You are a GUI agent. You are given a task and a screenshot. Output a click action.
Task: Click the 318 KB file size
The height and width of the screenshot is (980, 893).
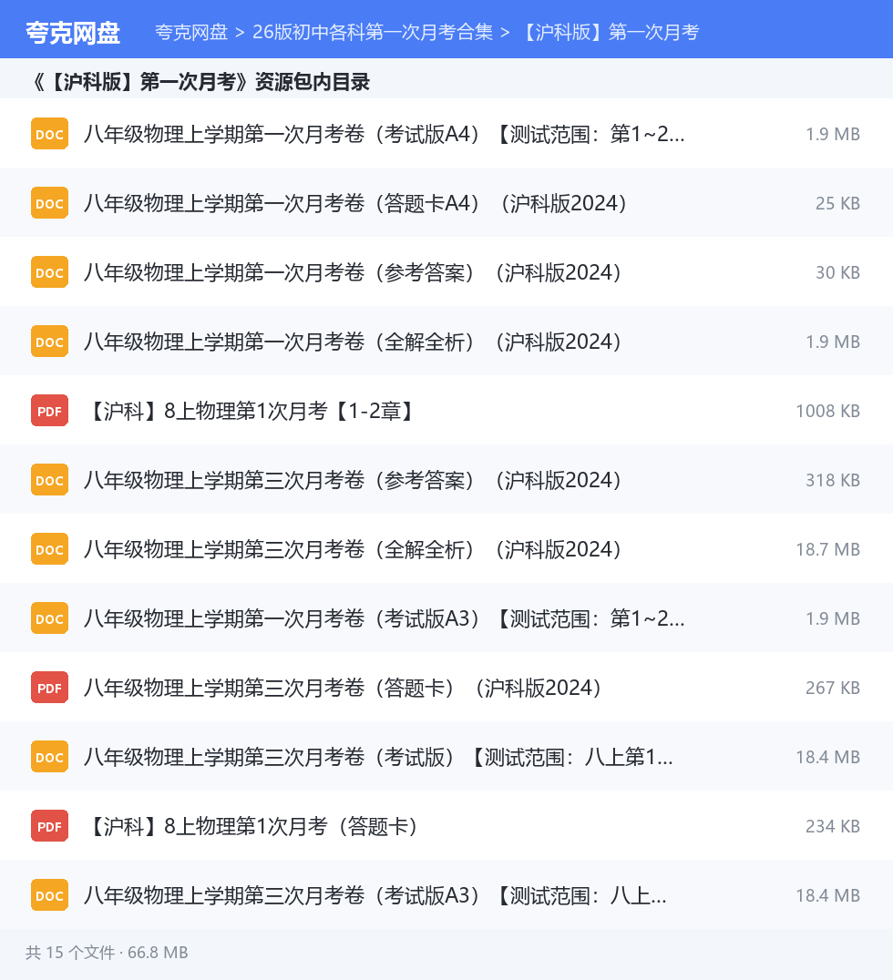832,480
